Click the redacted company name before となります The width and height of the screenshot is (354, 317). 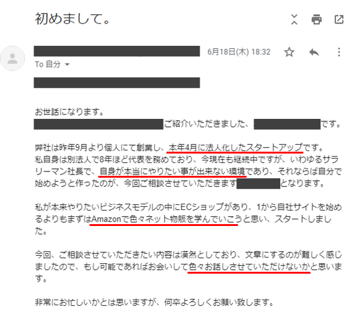(259, 183)
